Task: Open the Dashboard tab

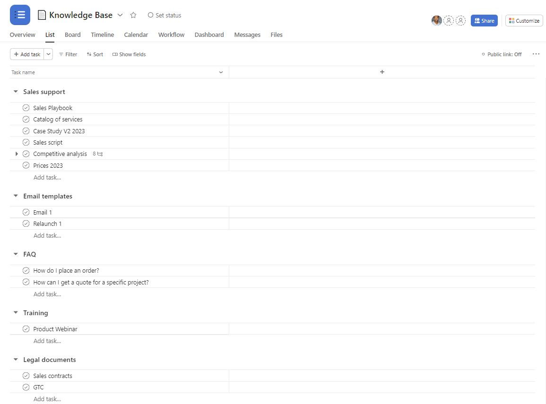Action: (x=209, y=35)
